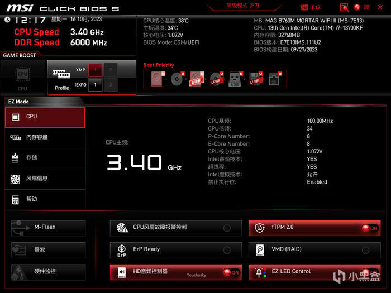This screenshot has height=293, width=391.
Task: Click the CPU基频 100.00MHz value
Action: (320, 121)
